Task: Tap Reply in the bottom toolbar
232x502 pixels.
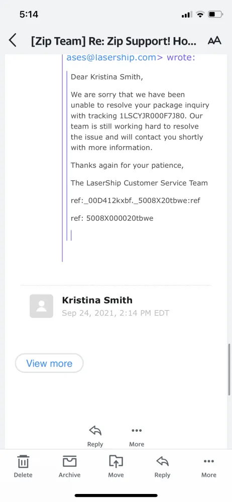Action: tap(163, 467)
